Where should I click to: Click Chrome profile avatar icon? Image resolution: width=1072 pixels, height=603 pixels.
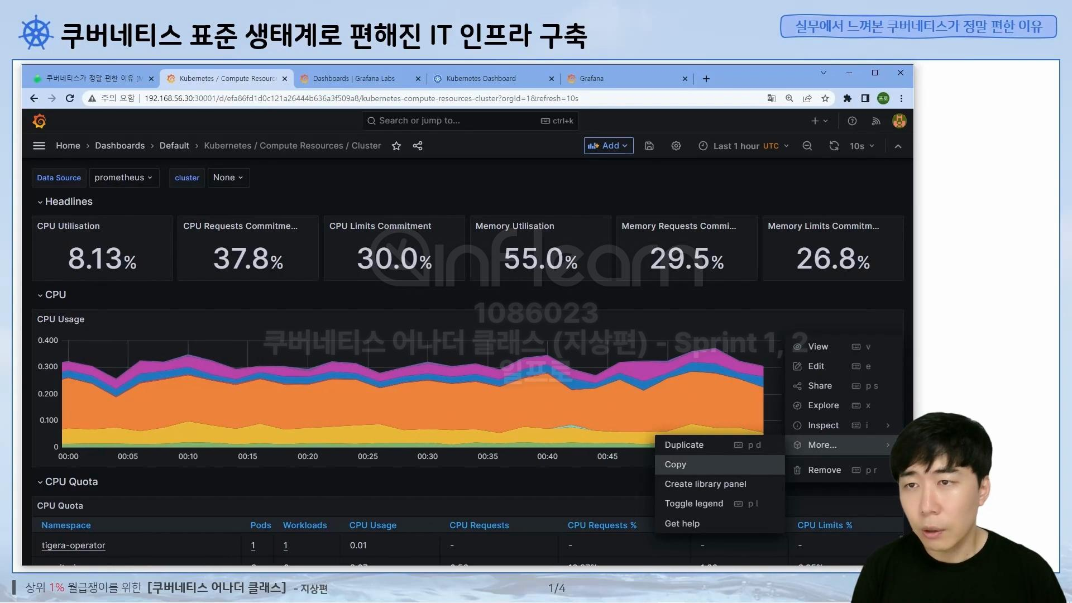[883, 98]
